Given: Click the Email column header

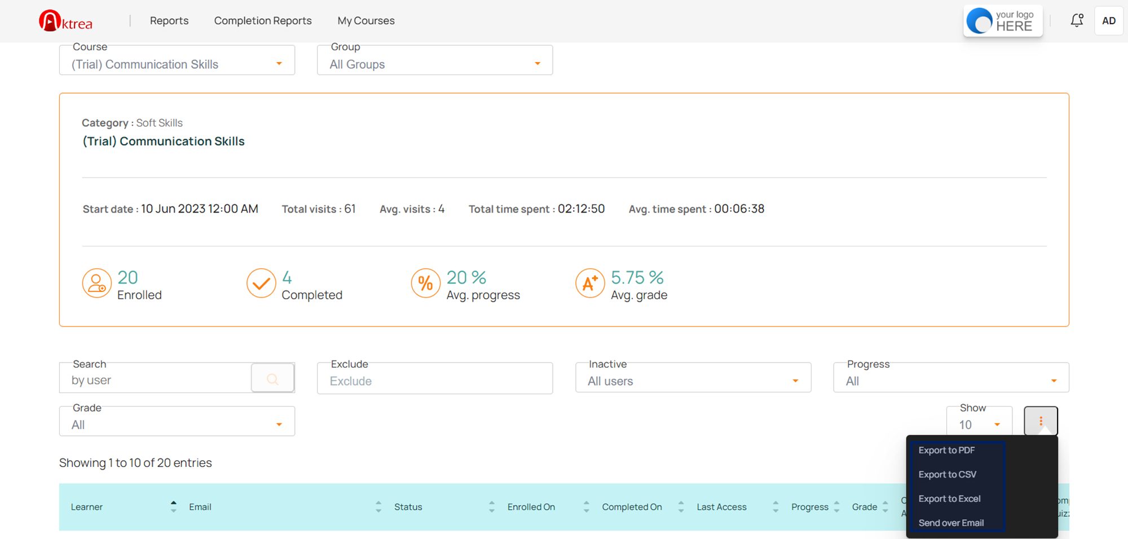Looking at the screenshot, I should [200, 507].
